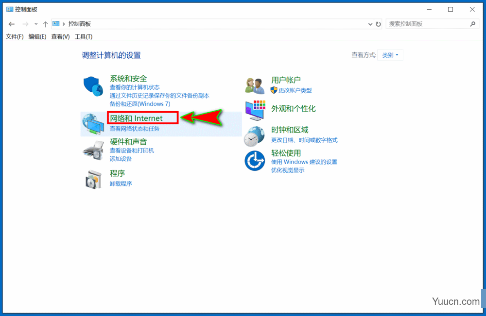The height and width of the screenshot is (316, 486).
Task: Open the 编辑(E) menu
Action: pyautogui.click(x=37, y=36)
